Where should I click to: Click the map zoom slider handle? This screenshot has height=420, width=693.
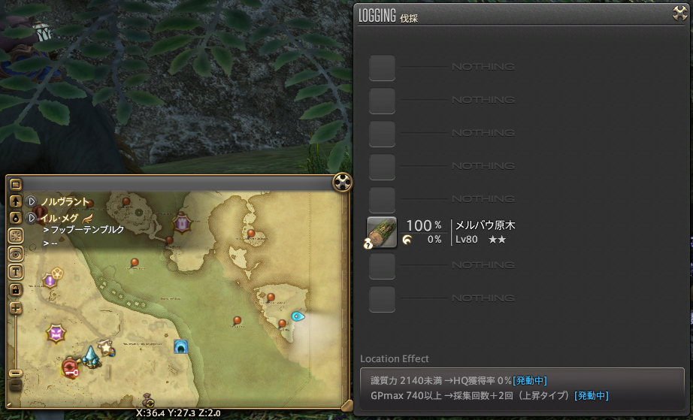point(16,373)
